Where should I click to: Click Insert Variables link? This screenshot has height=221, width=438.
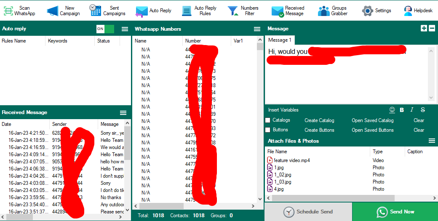tap(283, 110)
